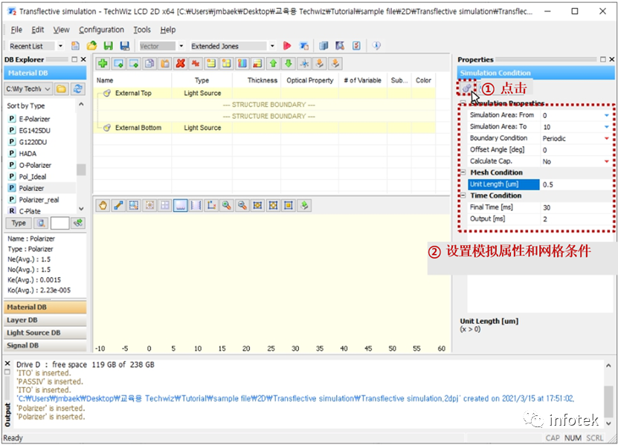Click the search text box in DB Explorer
This screenshot has height=445, width=618.
60,224
